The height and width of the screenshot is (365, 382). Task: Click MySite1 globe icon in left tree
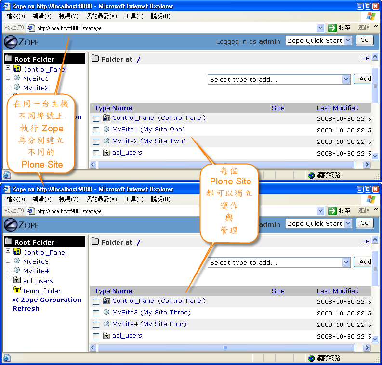coord(17,78)
